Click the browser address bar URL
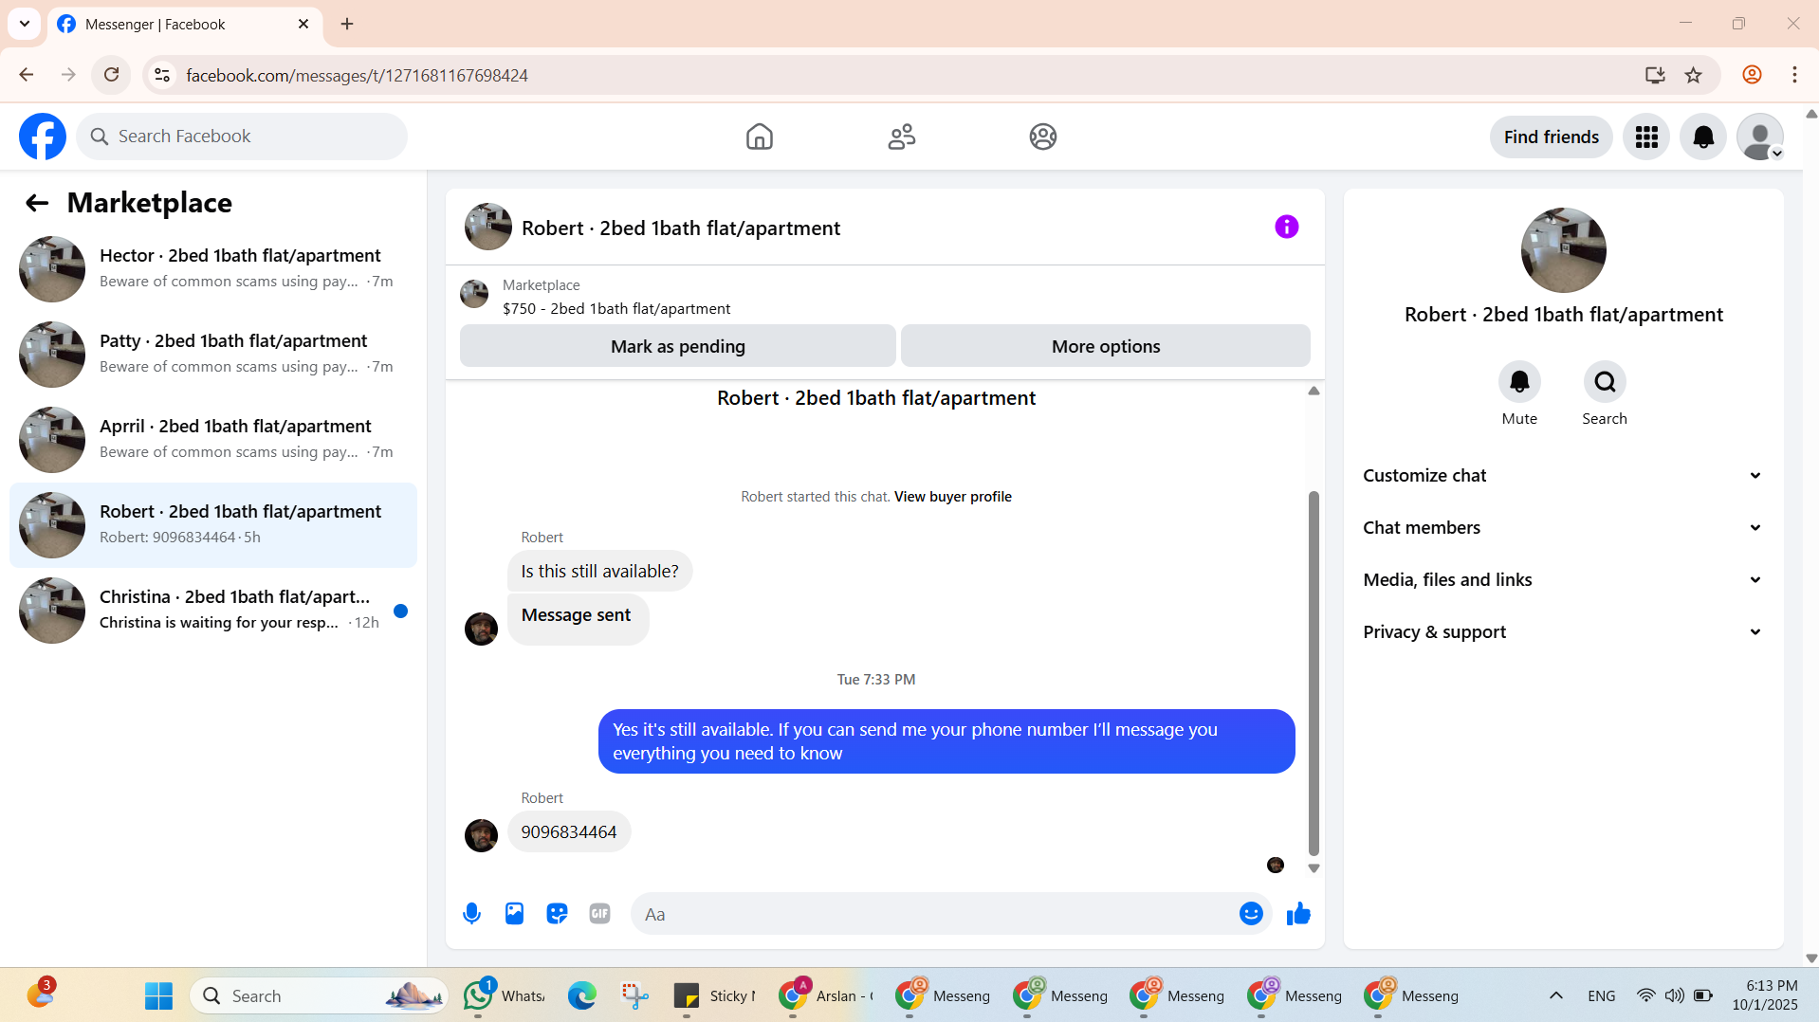The height and width of the screenshot is (1022, 1819). (x=357, y=75)
